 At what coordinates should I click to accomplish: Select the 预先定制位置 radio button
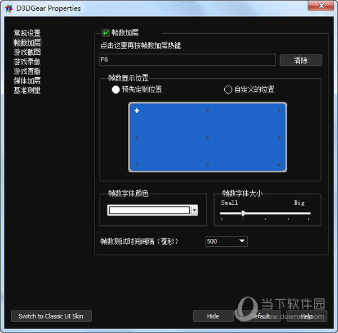pos(115,90)
